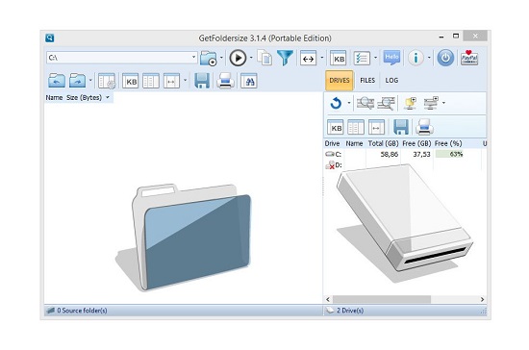Click the PayPal donate icon
Screen dimensions: 529x350
(x=469, y=58)
